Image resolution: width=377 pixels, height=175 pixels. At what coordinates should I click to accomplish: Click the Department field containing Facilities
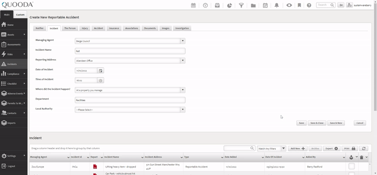pos(130,100)
